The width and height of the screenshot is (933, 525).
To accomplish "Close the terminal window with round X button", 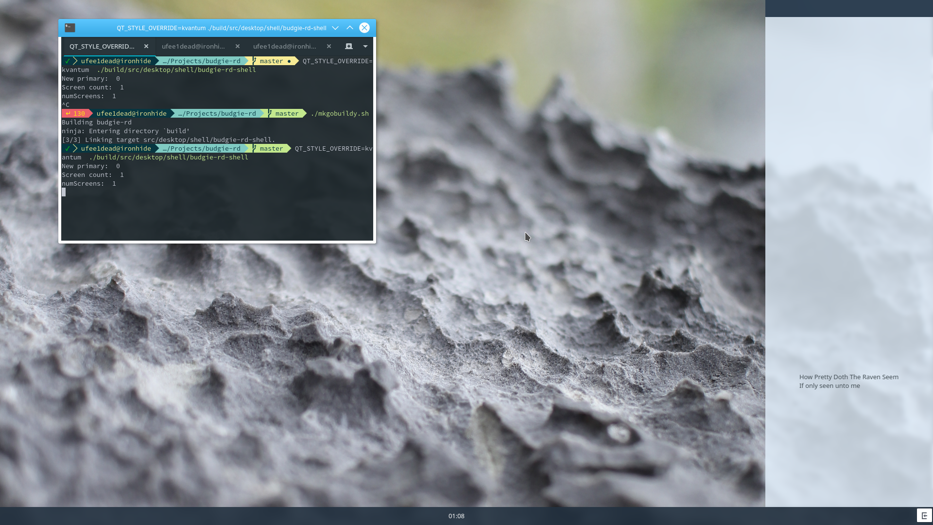I will [364, 28].
